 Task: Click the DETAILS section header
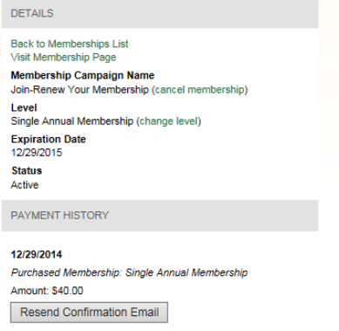coord(159,14)
